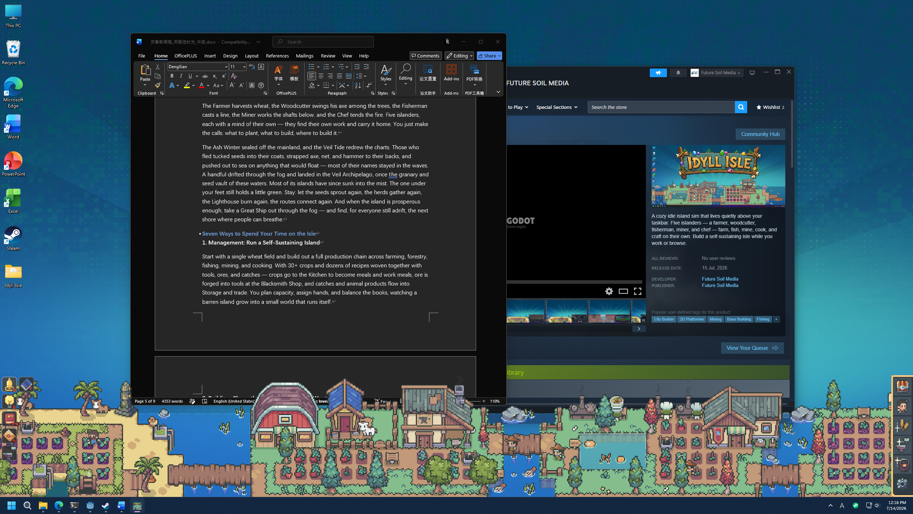Open the OfficePLUS tab
Screen dimensions: 913x514
point(185,56)
